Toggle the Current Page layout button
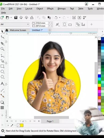Image resolution: width=104 pixels, height=138 pixels. click(83, 24)
